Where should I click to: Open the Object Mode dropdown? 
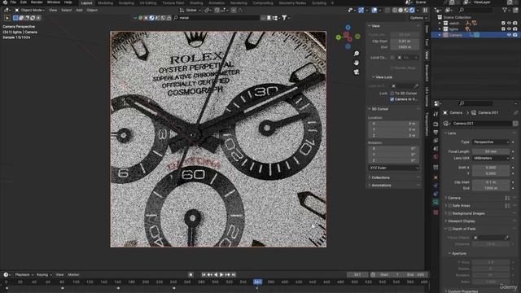click(29, 11)
